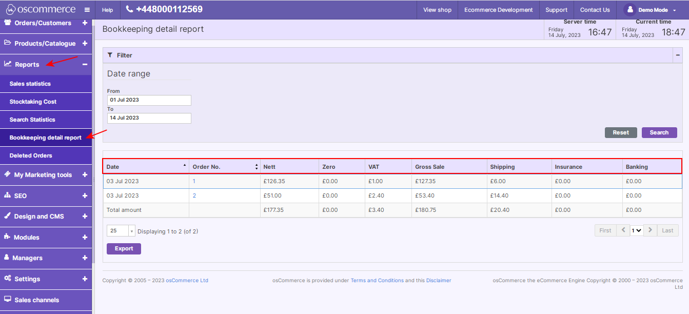Viewport: 689px width, 314px height.
Task: Click the Reset button
Action: pos(621,132)
